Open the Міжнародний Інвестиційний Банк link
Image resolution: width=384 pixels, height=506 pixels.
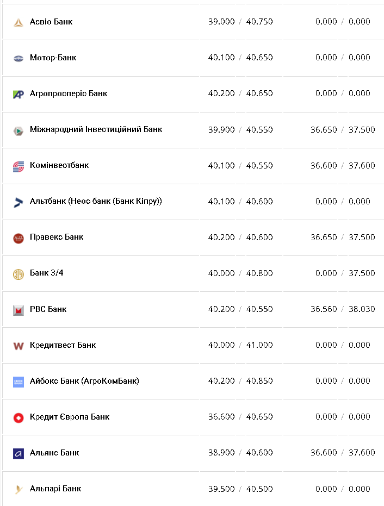(96, 129)
